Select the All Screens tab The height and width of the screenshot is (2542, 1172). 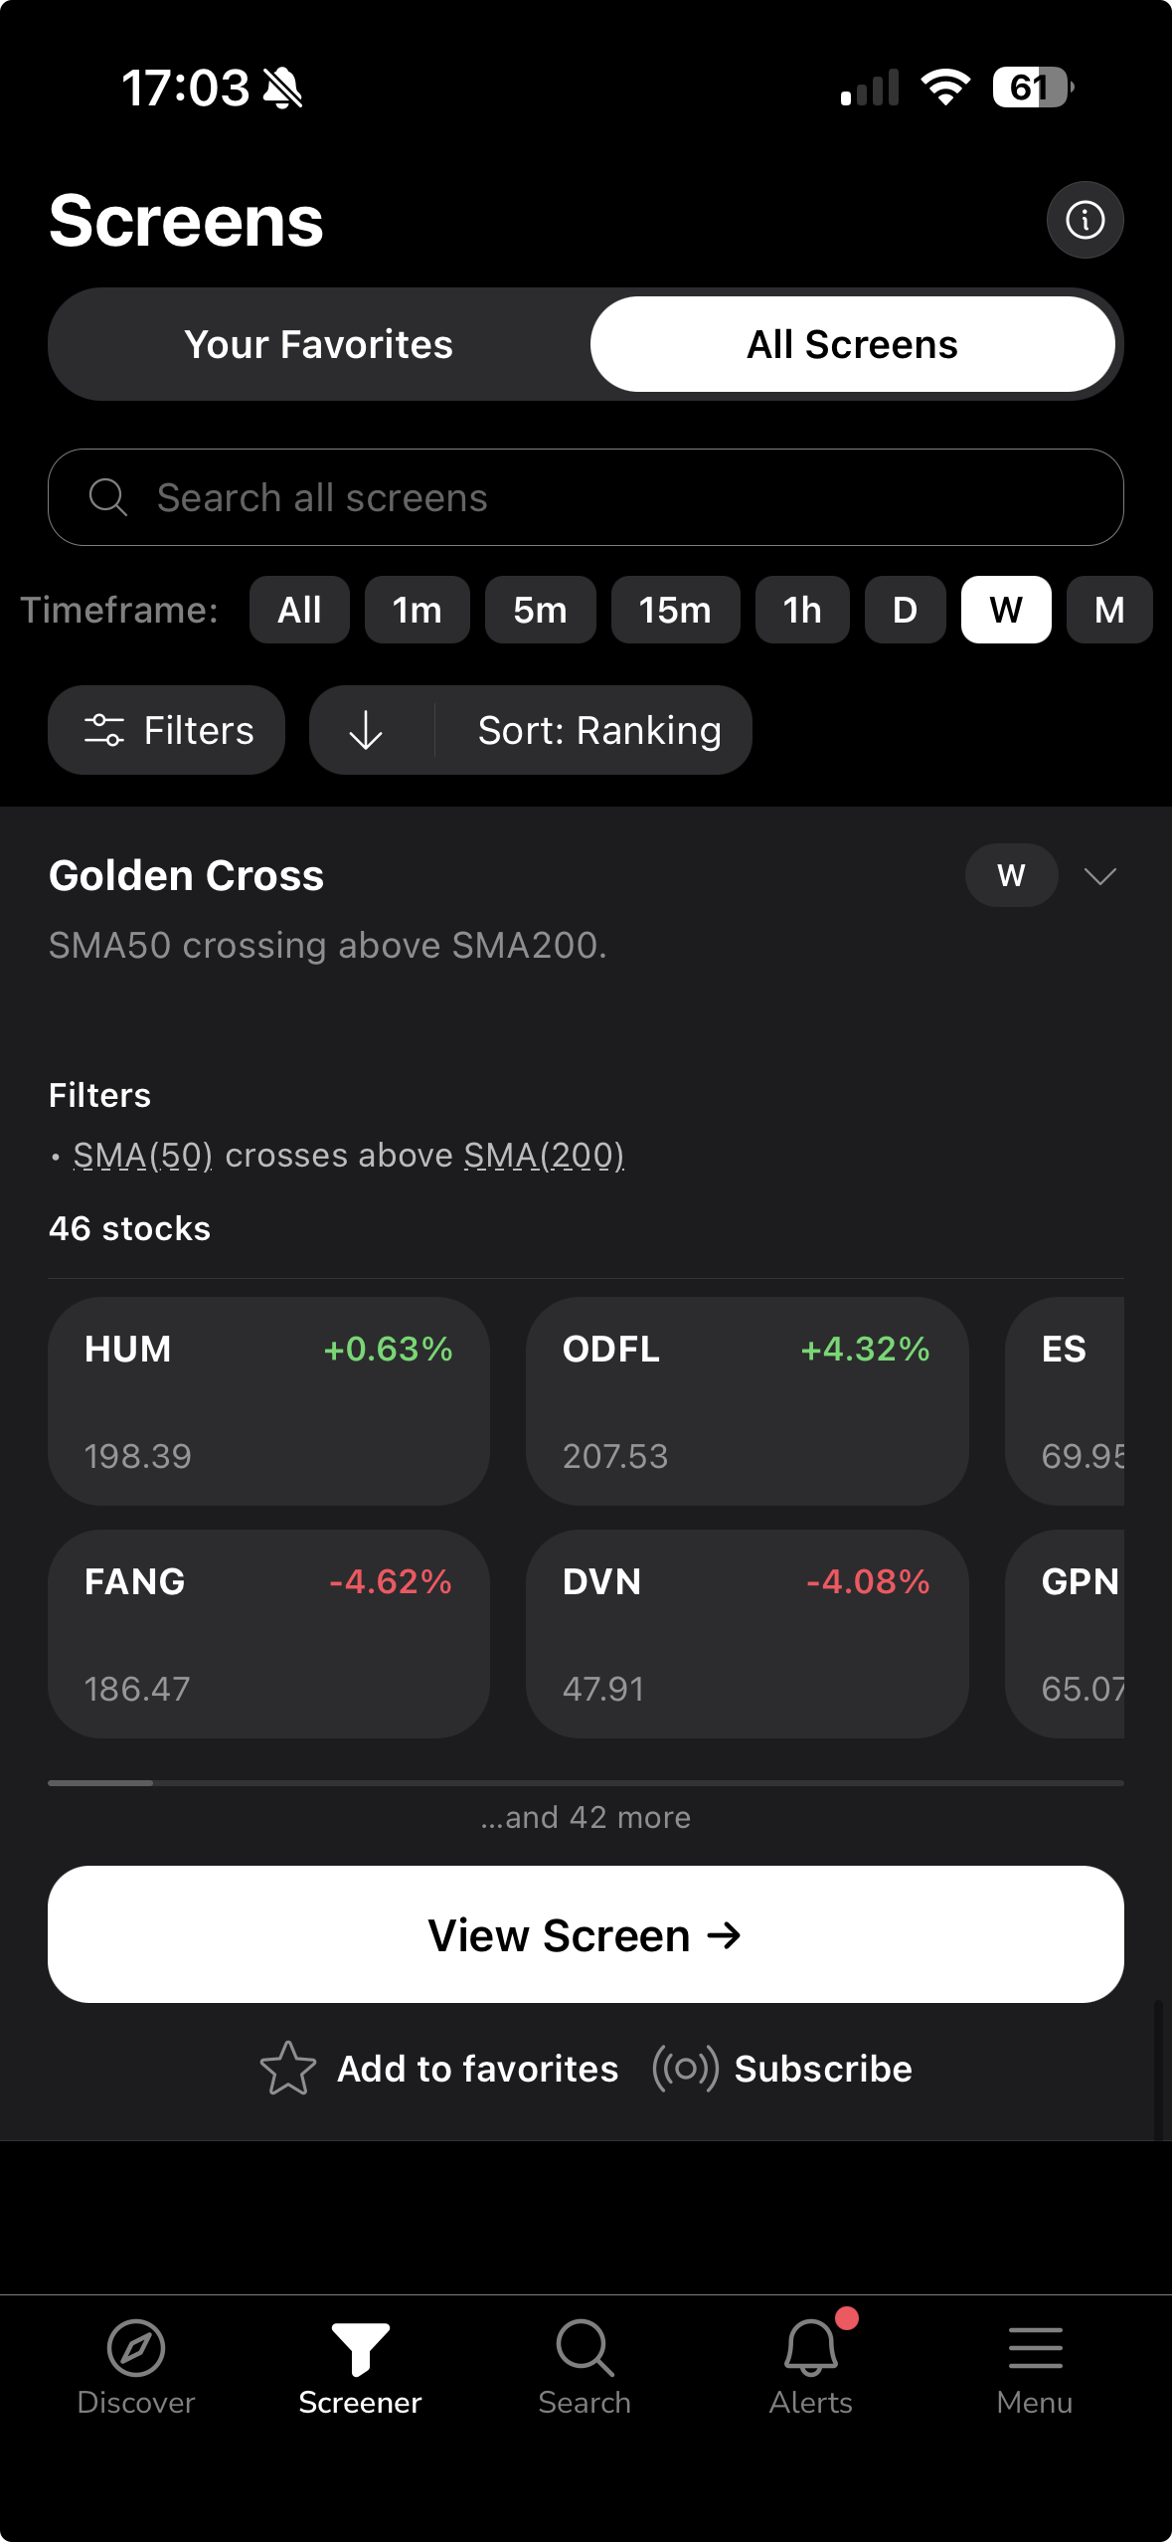point(852,344)
